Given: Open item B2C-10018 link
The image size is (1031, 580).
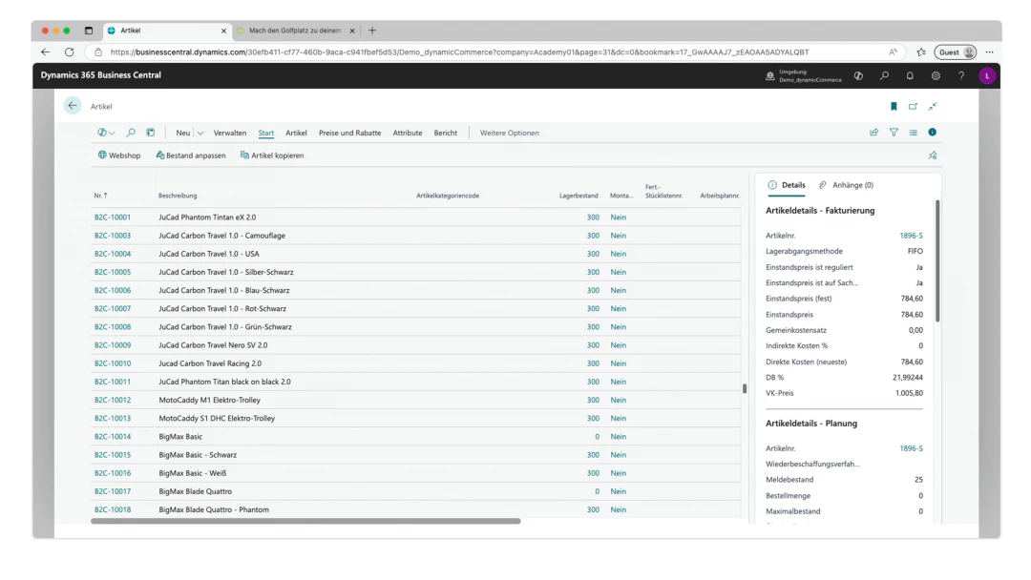Looking at the screenshot, I should coord(113,509).
